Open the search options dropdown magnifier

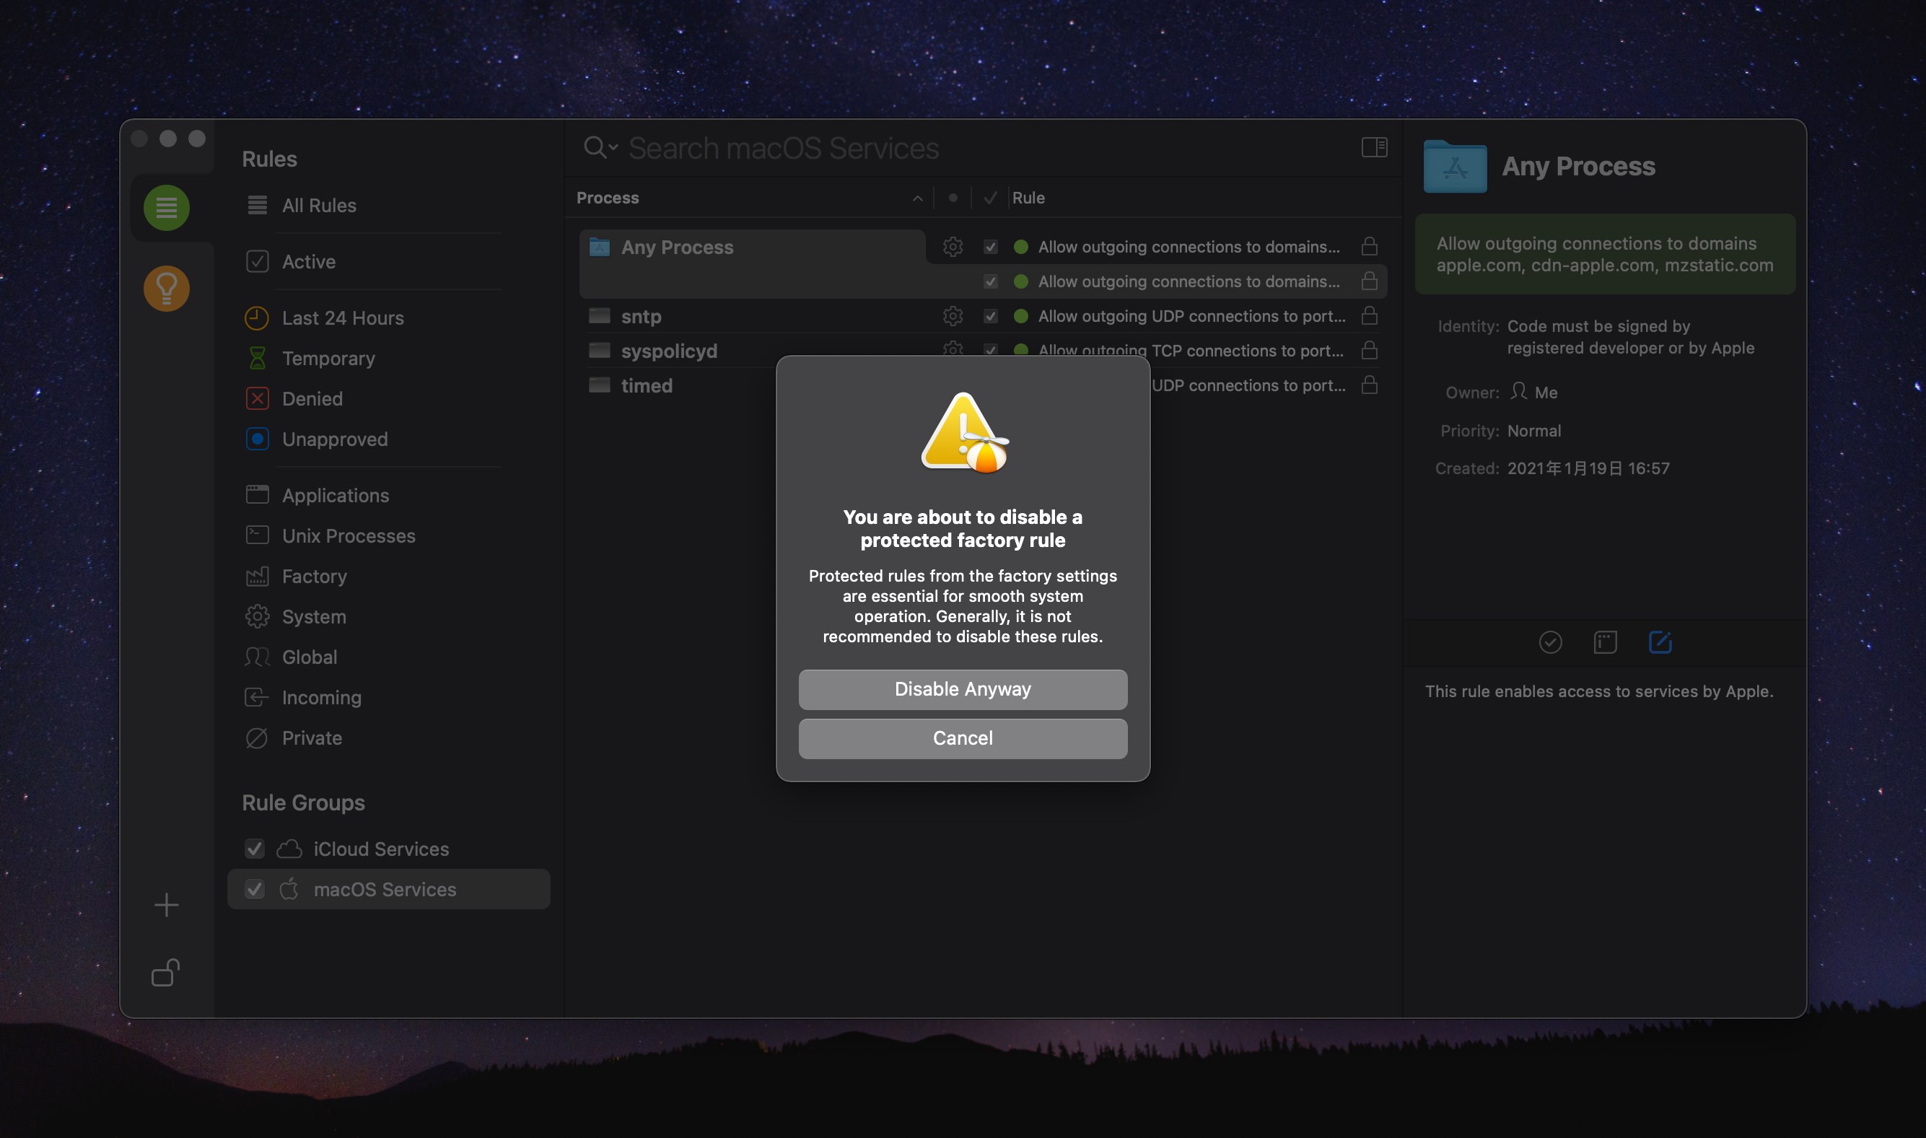pyautogui.click(x=600, y=147)
